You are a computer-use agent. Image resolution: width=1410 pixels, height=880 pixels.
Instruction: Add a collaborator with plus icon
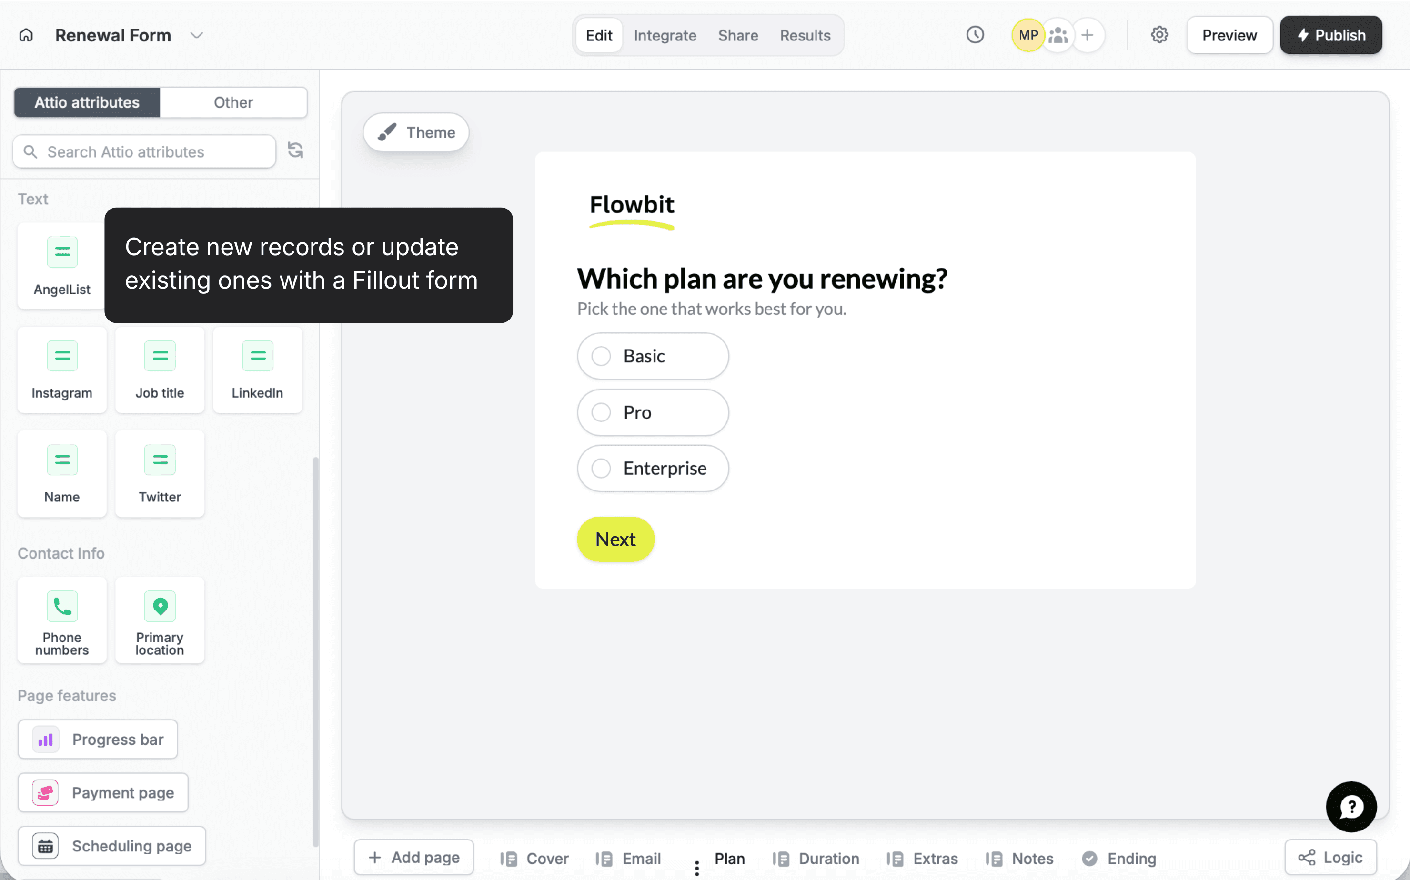pyautogui.click(x=1088, y=36)
